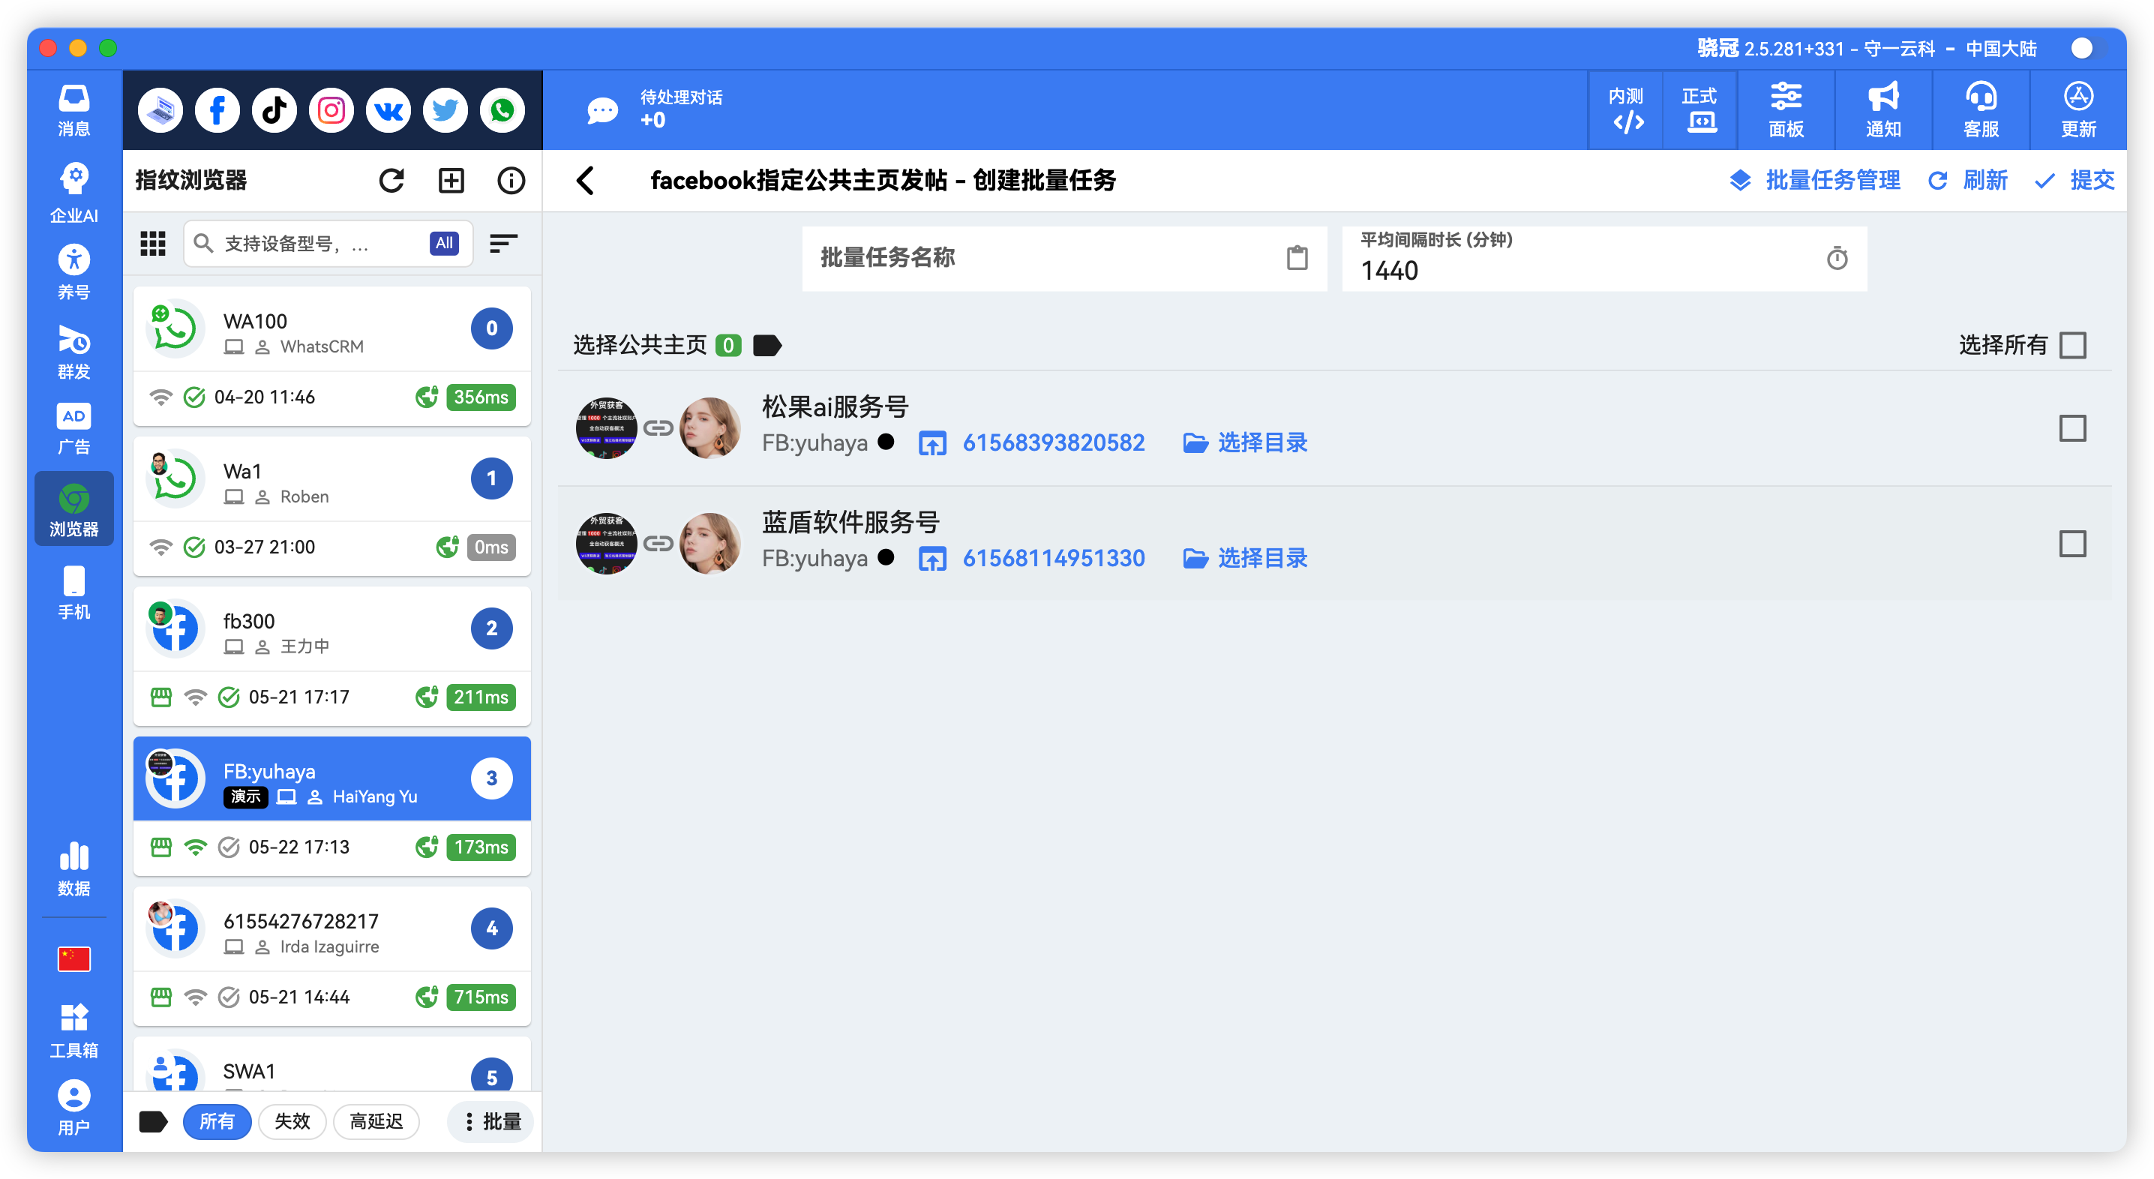Check the 蓝盾软件服务号 page checkbox
Image resolution: width=2154 pixels, height=1179 pixels.
[x=2072, y=544]
